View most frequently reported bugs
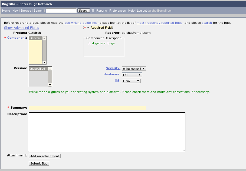The width and height of the screenshot is (246, 171). [x=159, y=23]
